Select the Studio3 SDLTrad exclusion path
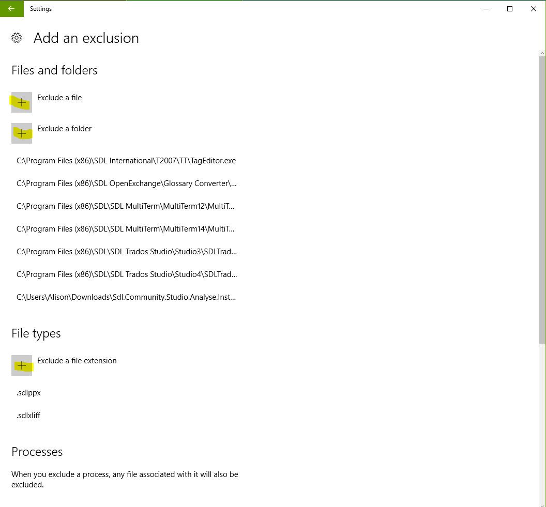This screenshot has width=546, height=507. point(126,252)
